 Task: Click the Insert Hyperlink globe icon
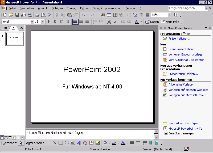click(121, 15)
